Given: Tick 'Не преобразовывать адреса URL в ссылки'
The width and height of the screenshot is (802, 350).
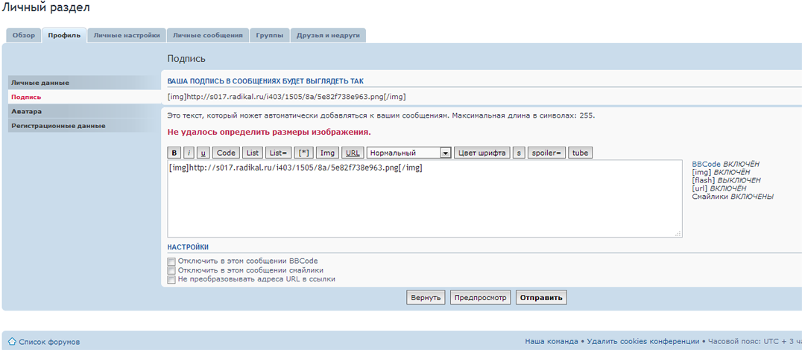Looking at the screenshot, I should pos(171,279).
